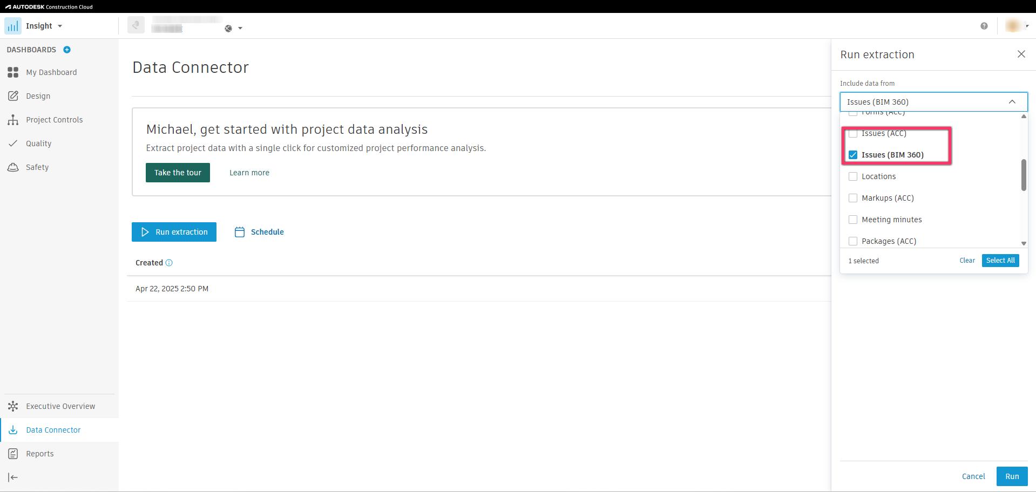Open the account avatar menu
This screenshot has height=492, width=1036.
tap(1012, 25)
